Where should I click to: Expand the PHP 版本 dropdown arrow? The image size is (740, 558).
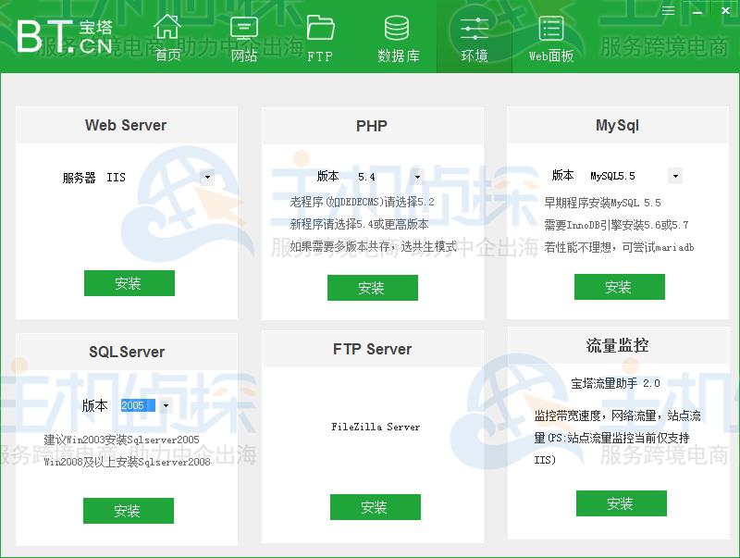click(x=418, y=177)
